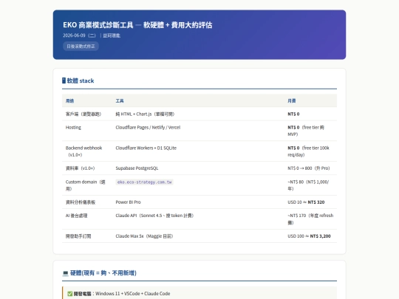Screen dimensions: 399x299
Task: Click the 客戶端 row label
Action: tap(83, 114)
